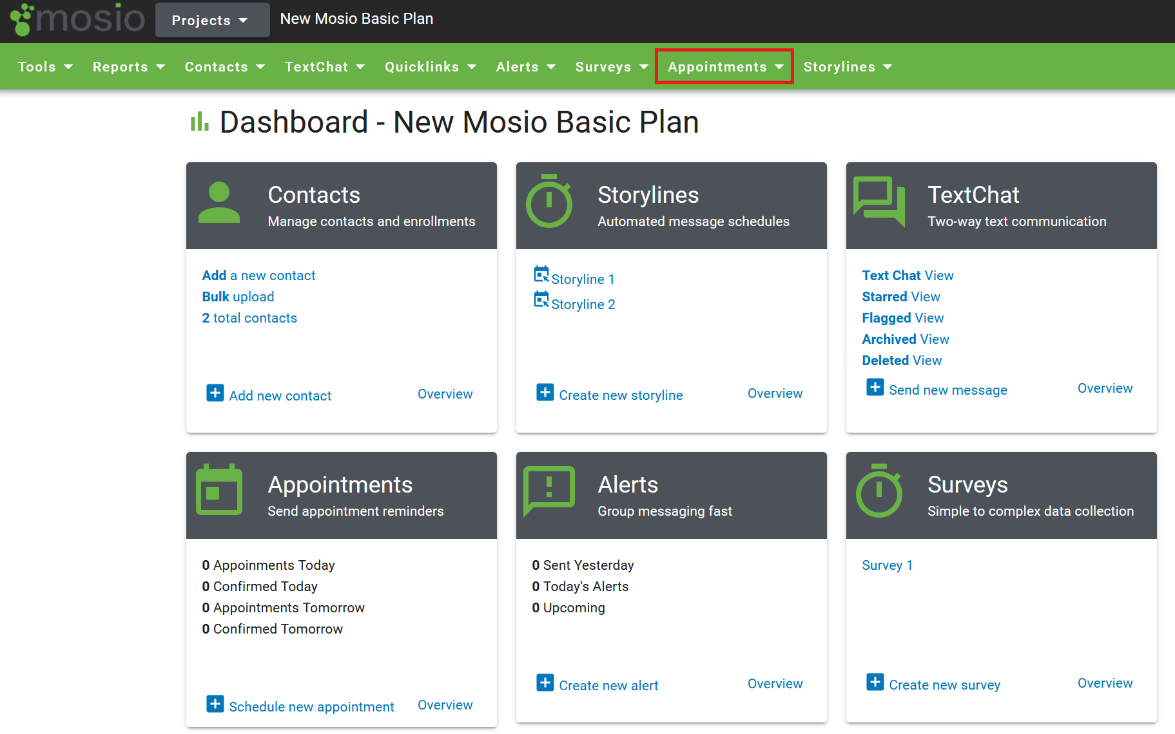Click Create new storyline

coord(621,395)
